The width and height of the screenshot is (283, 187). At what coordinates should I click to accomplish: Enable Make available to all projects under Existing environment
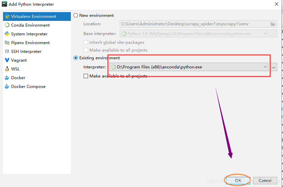tap(86, 76)
